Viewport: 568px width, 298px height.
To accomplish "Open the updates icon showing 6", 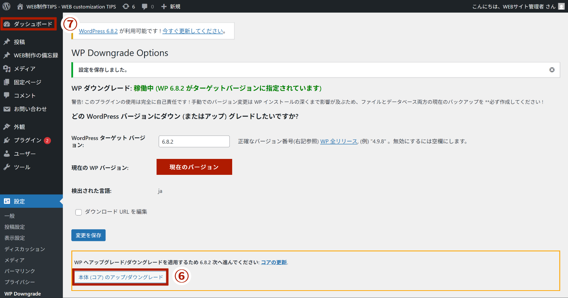I will pos(126,6).
